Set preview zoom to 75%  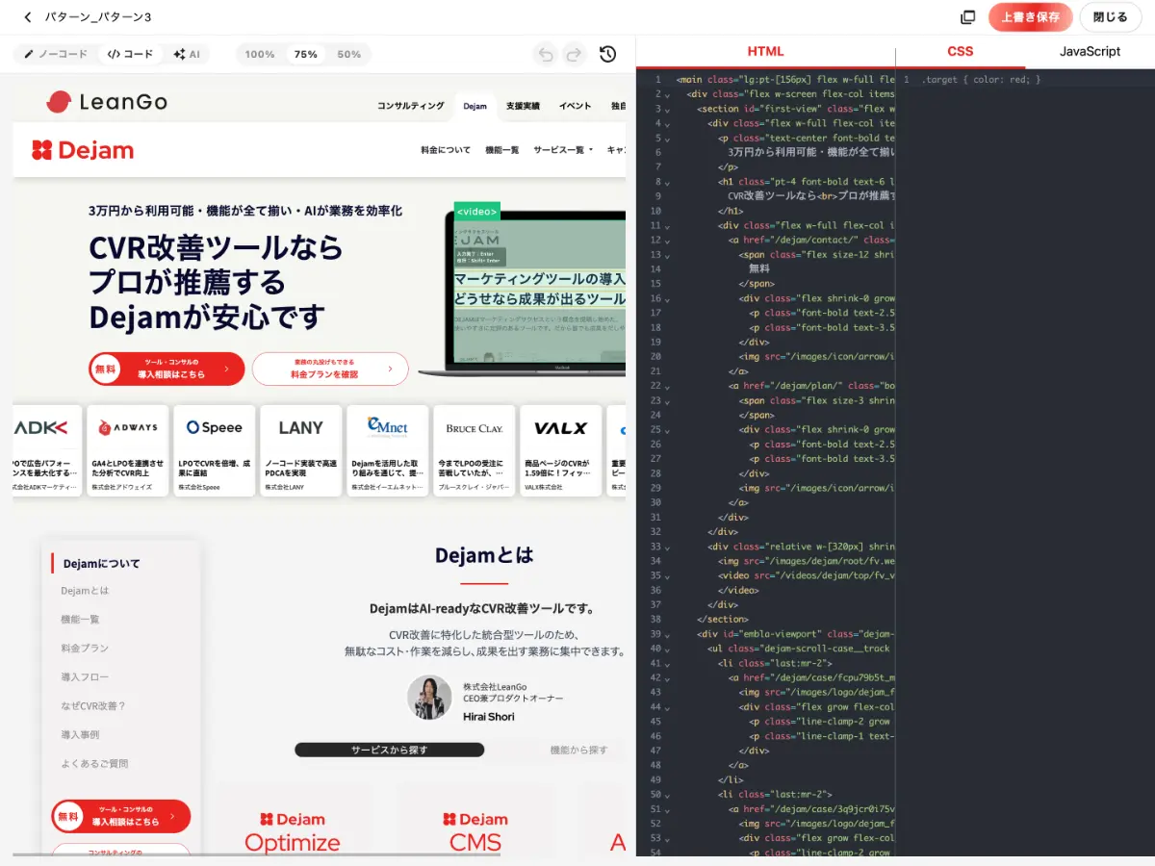tap(306, 55)
